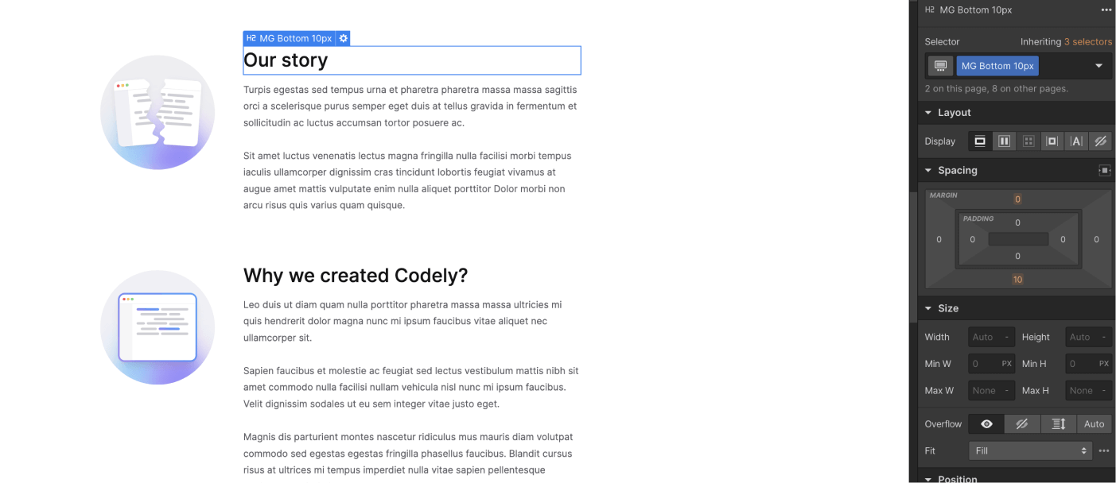Open the three-dot menu beside Fit
1116x483 pixels.
pyautogui.click(x=1103, y=450)
